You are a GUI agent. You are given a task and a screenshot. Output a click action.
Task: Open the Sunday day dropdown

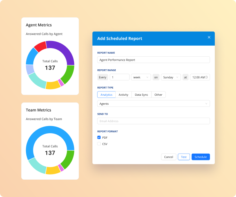[x=171, y=77]
